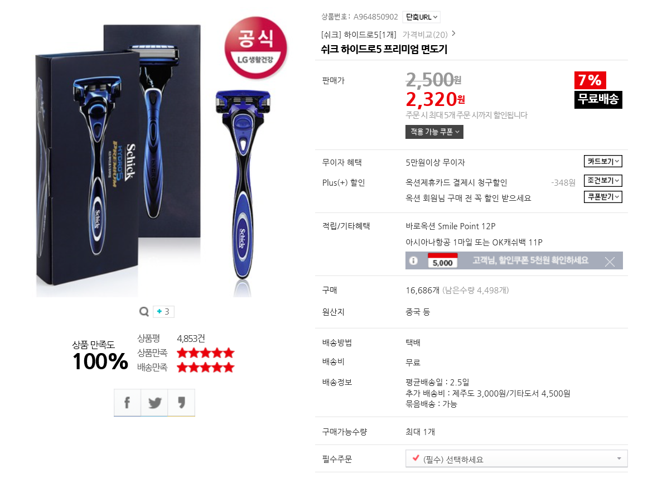
Task: Click the magnifier zoom icon below the image
Action: [144, 312]
